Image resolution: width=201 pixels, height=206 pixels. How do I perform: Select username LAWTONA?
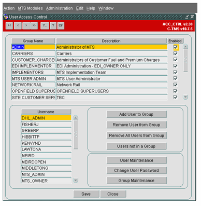pyautogui.click(x=46, y=149)
